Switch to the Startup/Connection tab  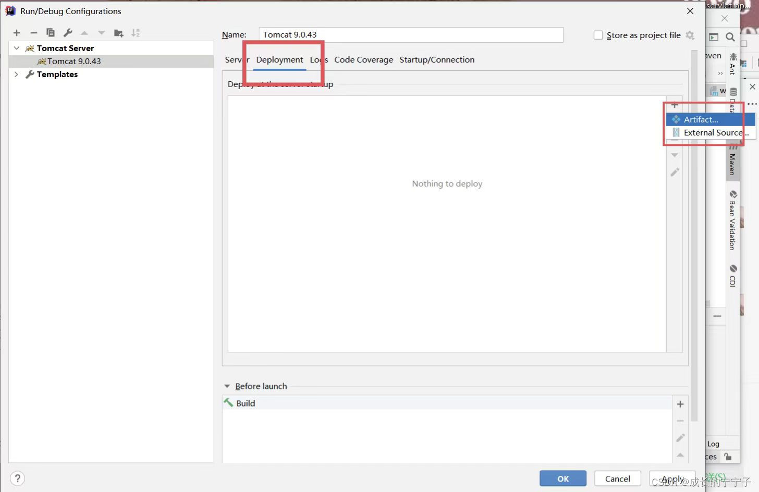437,59
